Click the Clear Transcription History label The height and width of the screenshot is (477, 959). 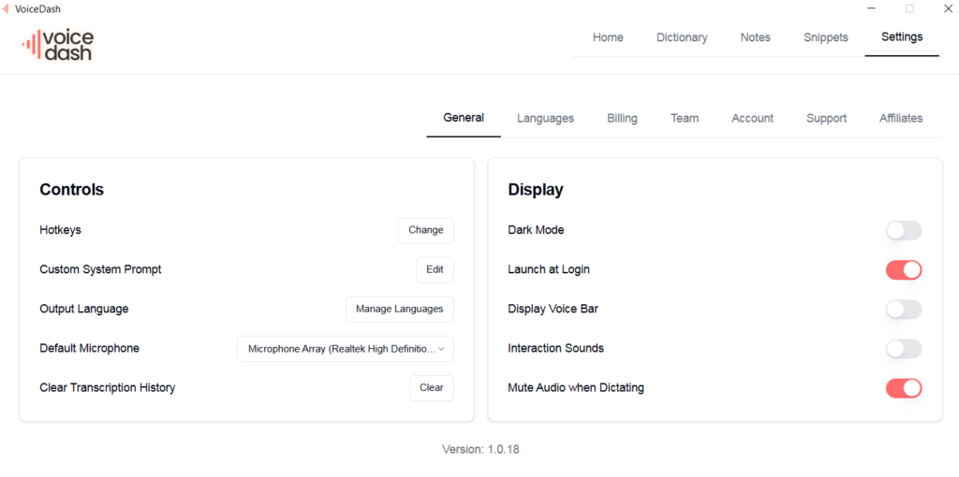coord(107,387)
